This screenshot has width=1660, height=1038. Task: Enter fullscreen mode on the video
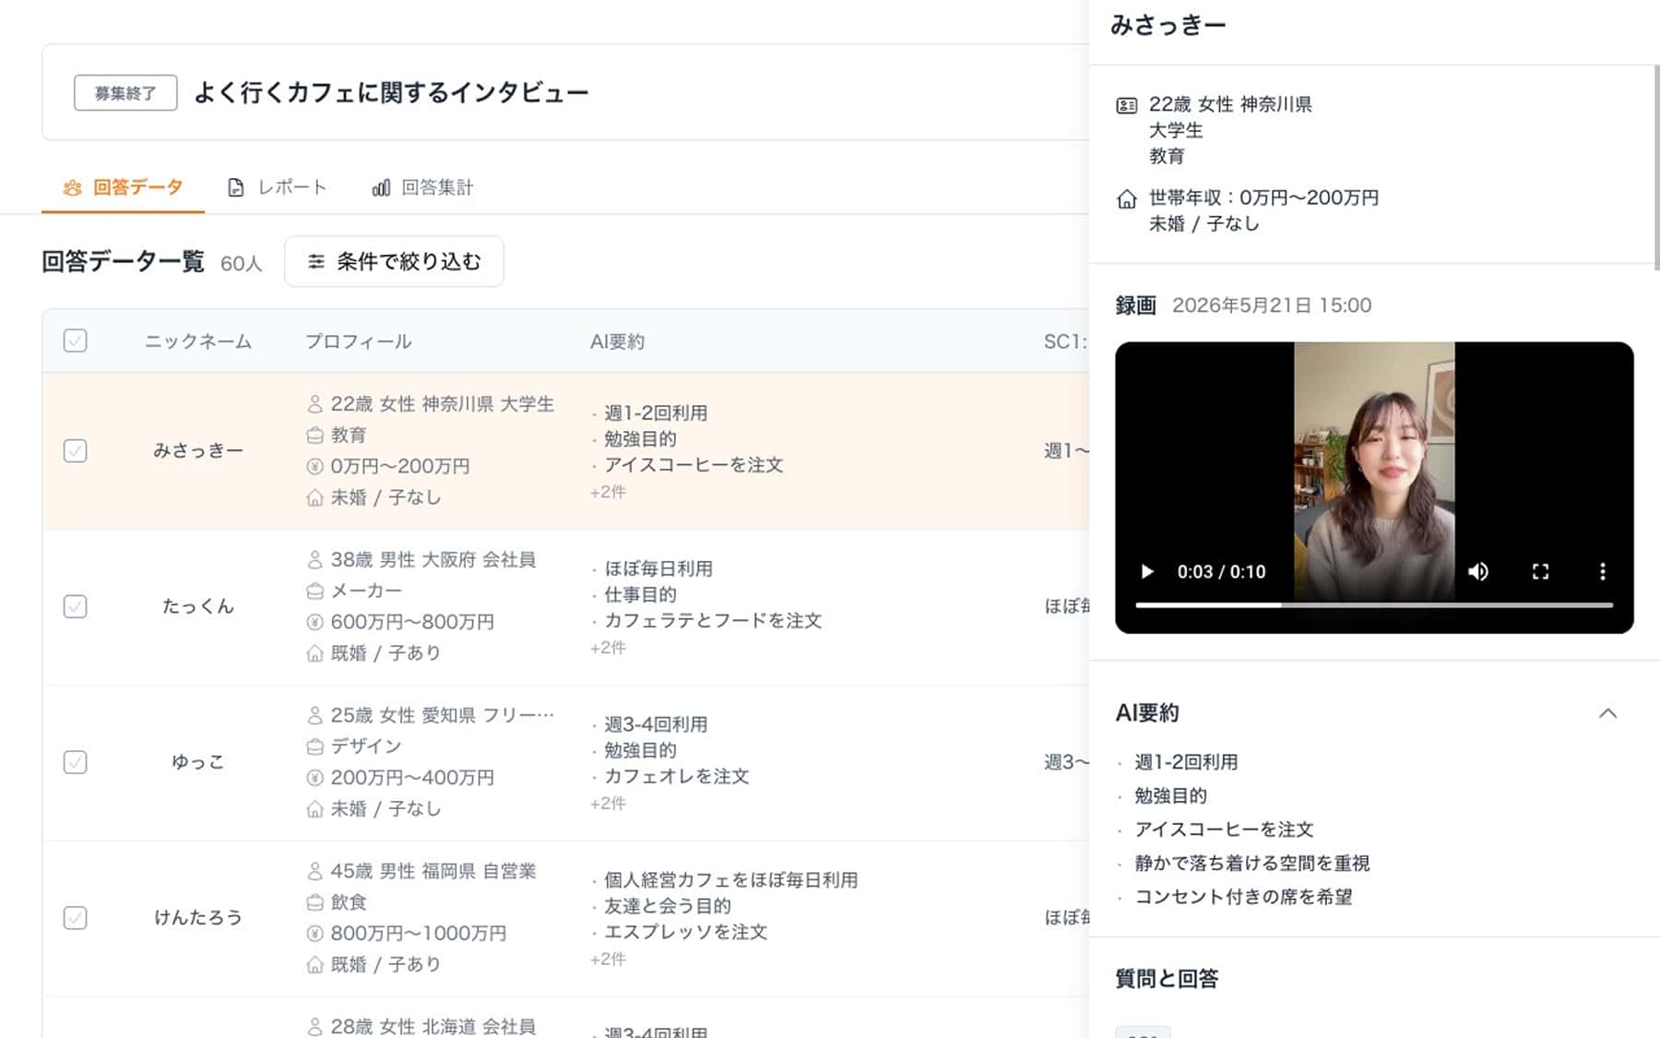point(1540,572)
